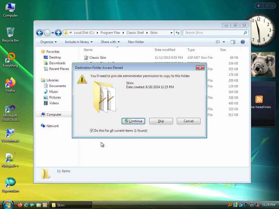
Task: Open the Include in library menu
Action: 79,42
